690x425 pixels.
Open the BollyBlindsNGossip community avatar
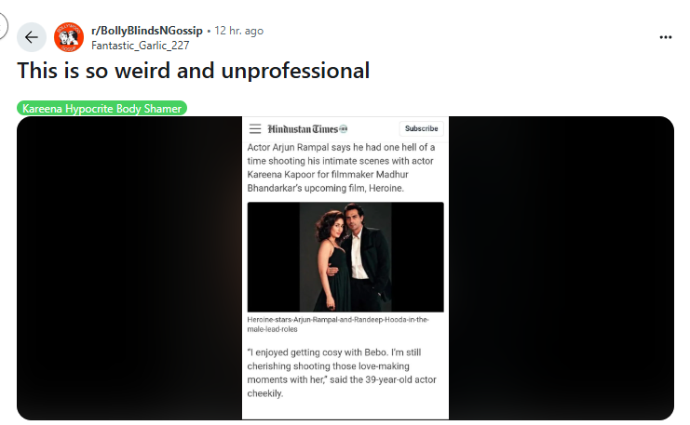69,37
